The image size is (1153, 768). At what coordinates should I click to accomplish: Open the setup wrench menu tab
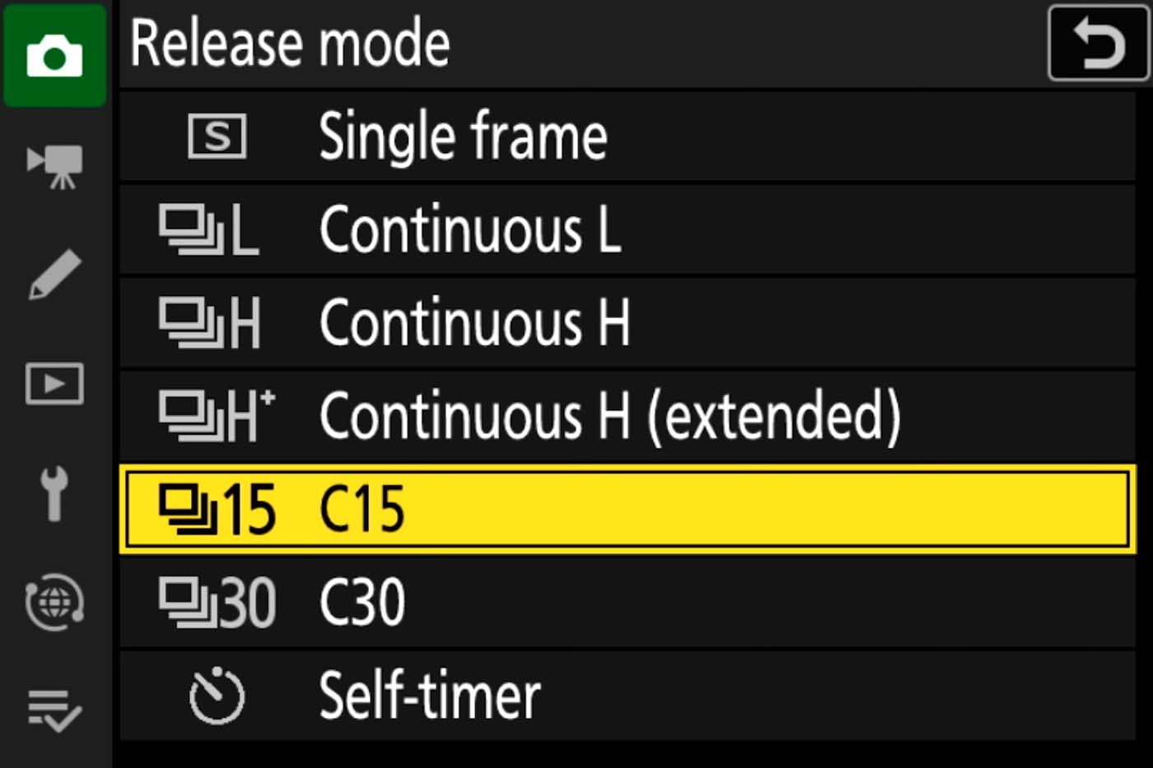(54, 493)
